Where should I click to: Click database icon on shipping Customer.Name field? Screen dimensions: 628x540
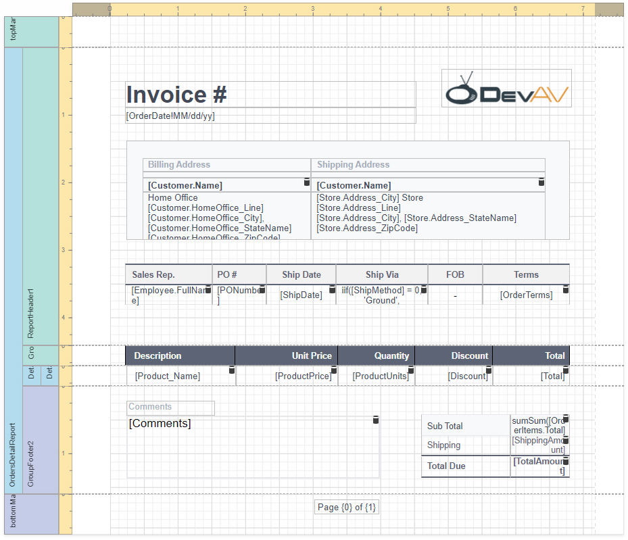[541, 182]
